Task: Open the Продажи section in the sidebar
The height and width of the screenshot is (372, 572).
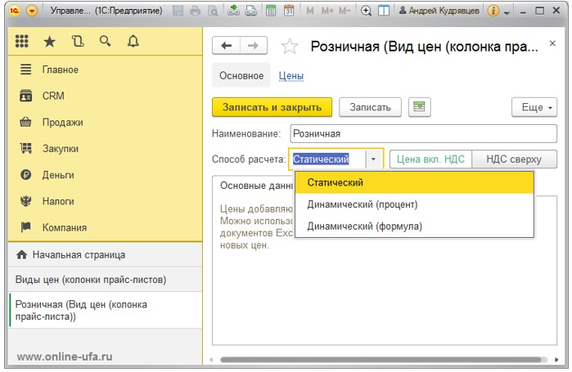Action: (x=62, y=123)
